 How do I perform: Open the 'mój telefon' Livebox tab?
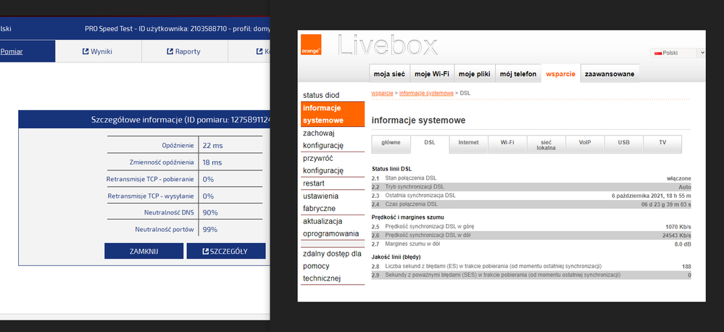(x=518, y=74)
